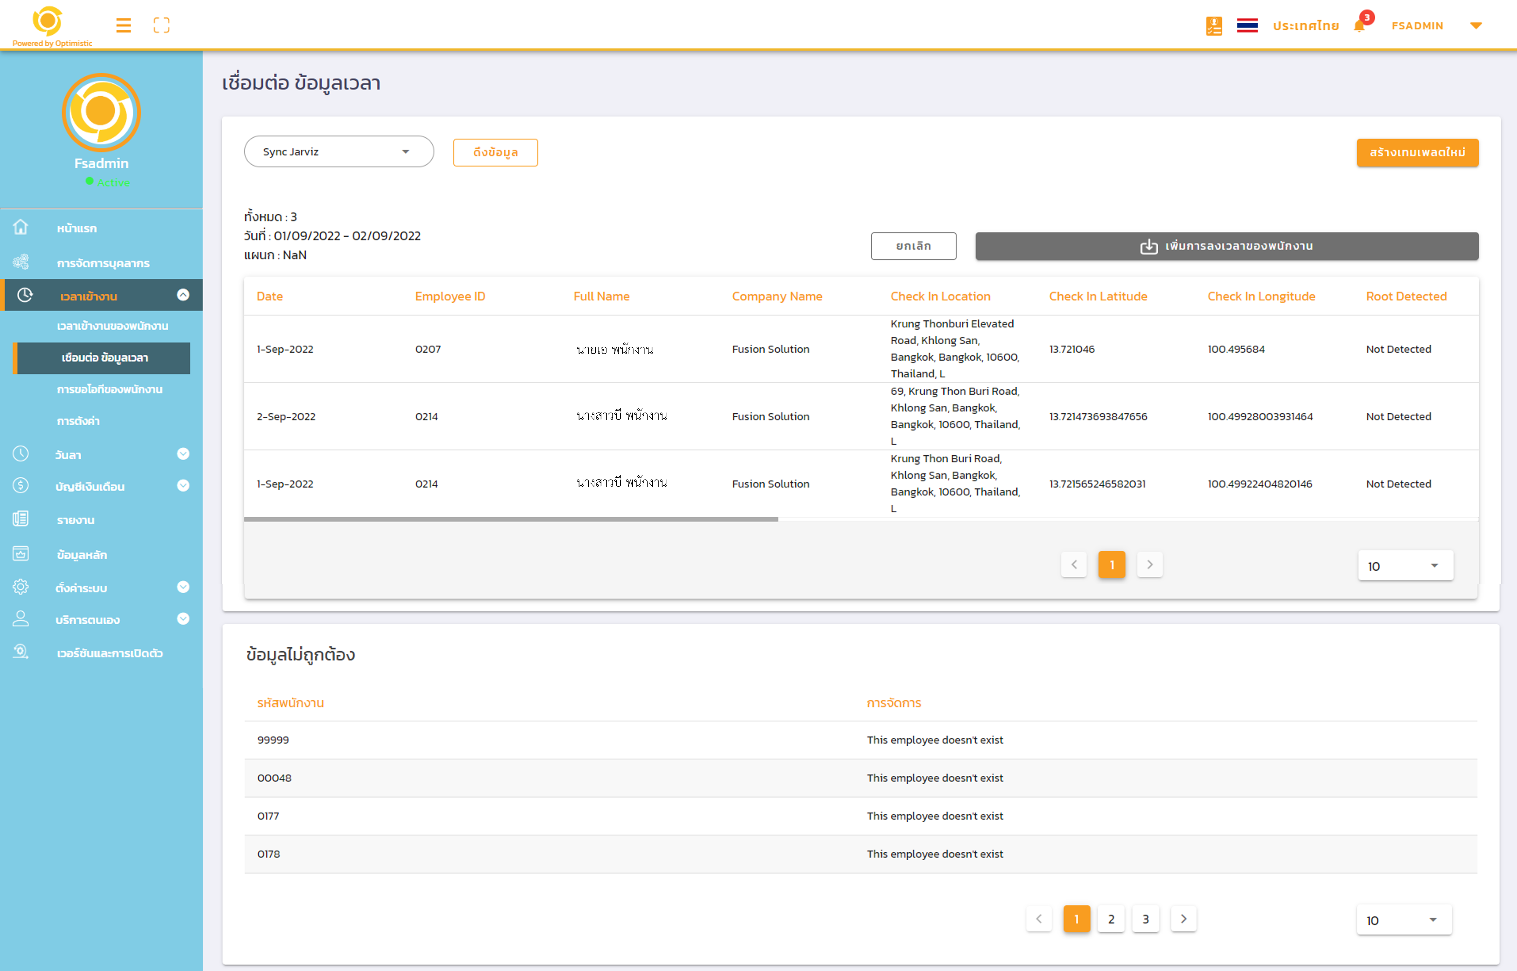Screen dimensions: 1517x971
Task: Open the notification bell icon
Action: pos(1359,26)
